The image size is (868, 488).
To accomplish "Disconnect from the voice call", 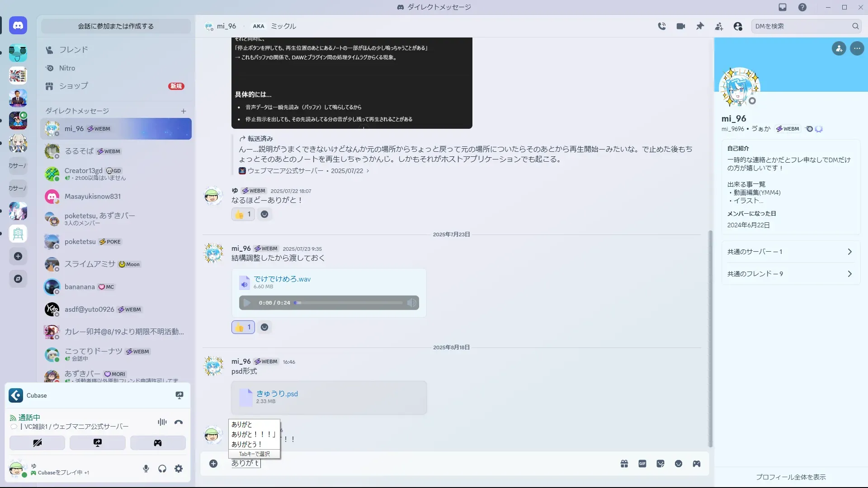I will [179, 422].
